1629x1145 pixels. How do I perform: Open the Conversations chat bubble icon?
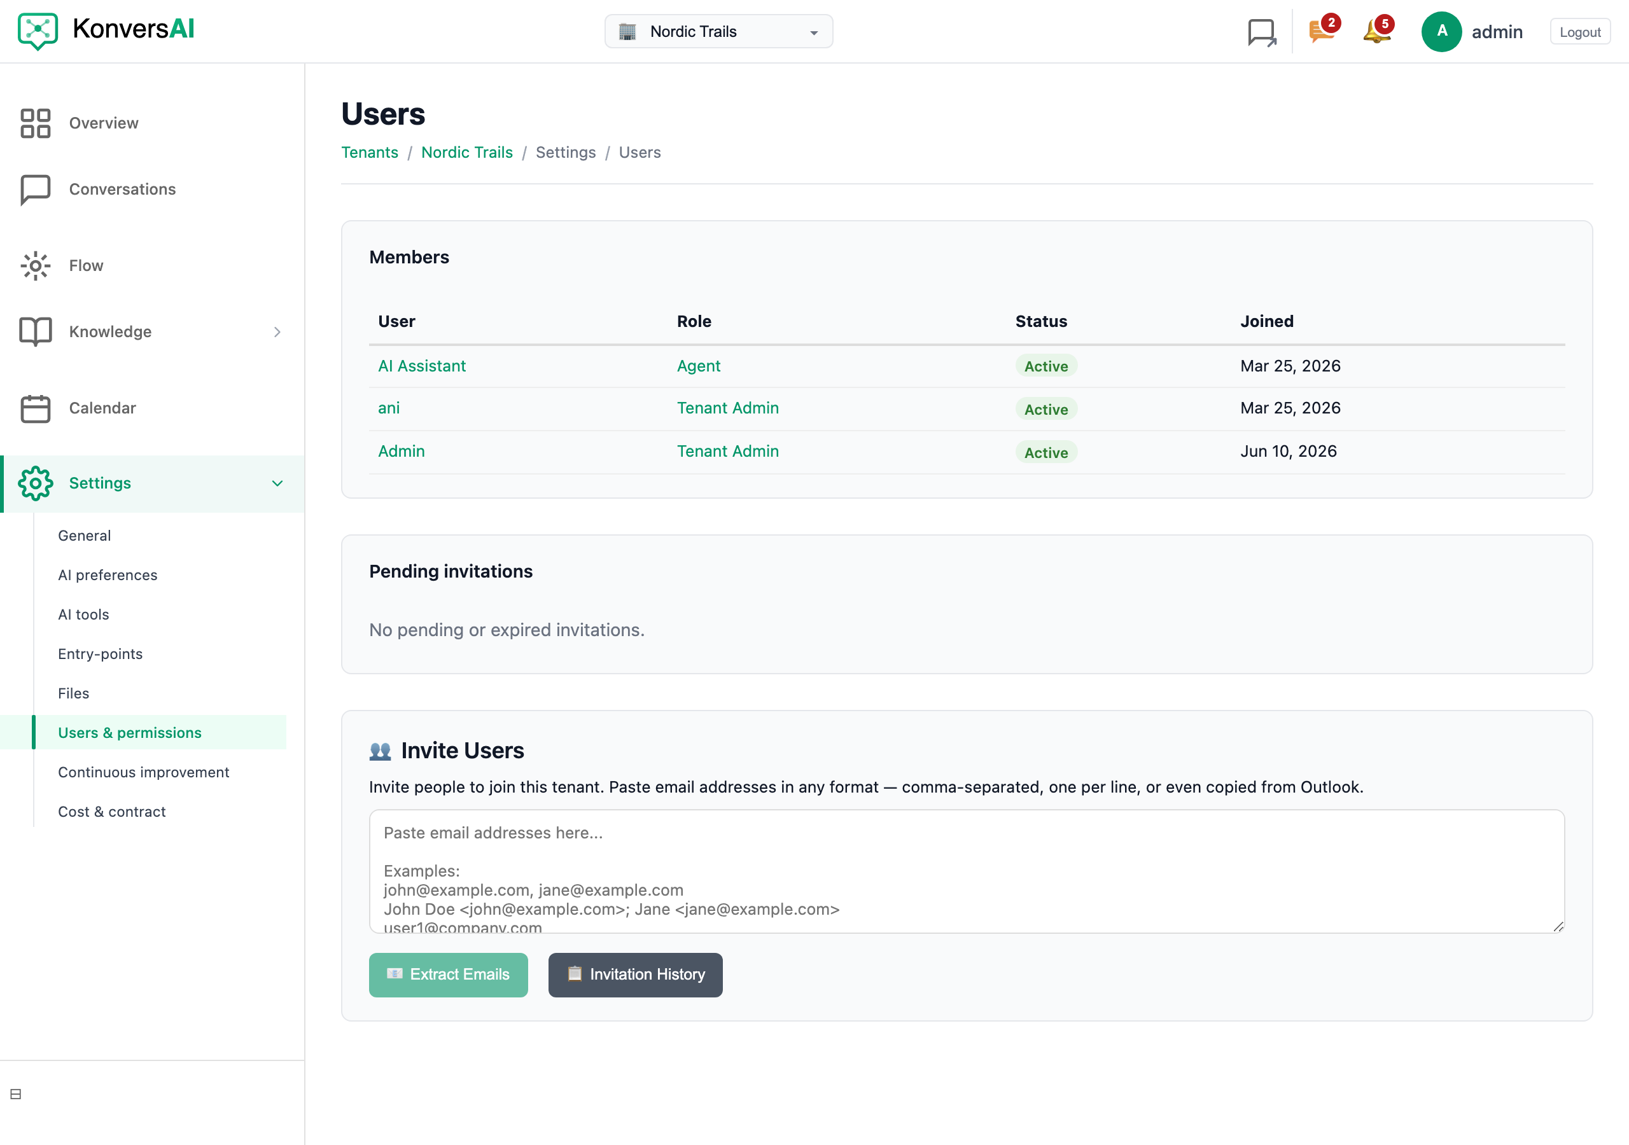pos(36,190)
